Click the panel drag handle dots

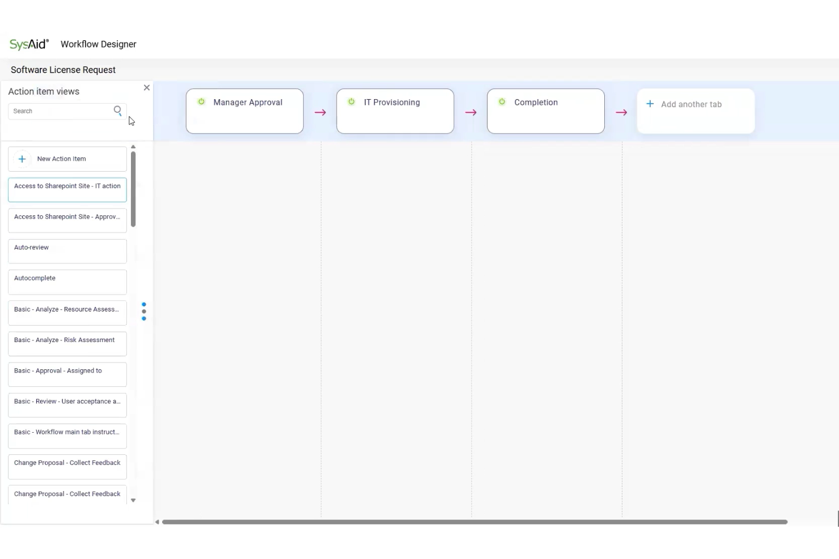coord(143,311)
